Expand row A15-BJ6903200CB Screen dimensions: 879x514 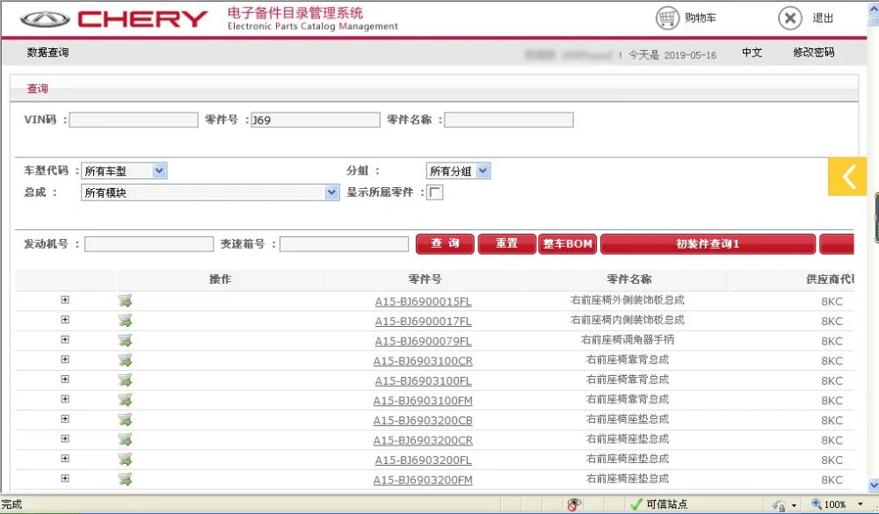point(65,419)
